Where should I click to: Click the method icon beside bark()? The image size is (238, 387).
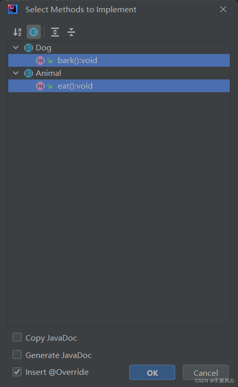coord(40,61)
